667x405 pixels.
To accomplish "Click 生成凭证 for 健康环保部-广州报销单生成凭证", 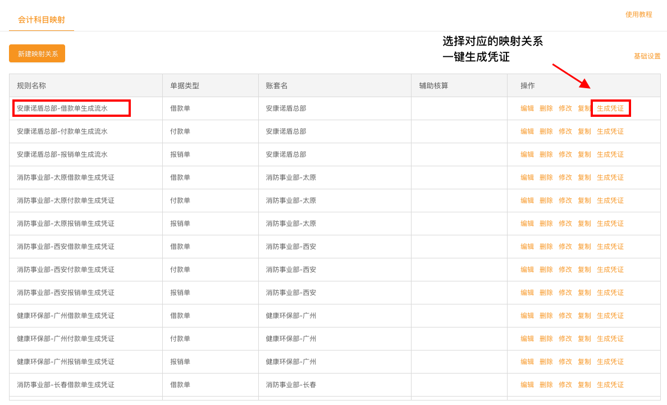I will tap(610, 361).
